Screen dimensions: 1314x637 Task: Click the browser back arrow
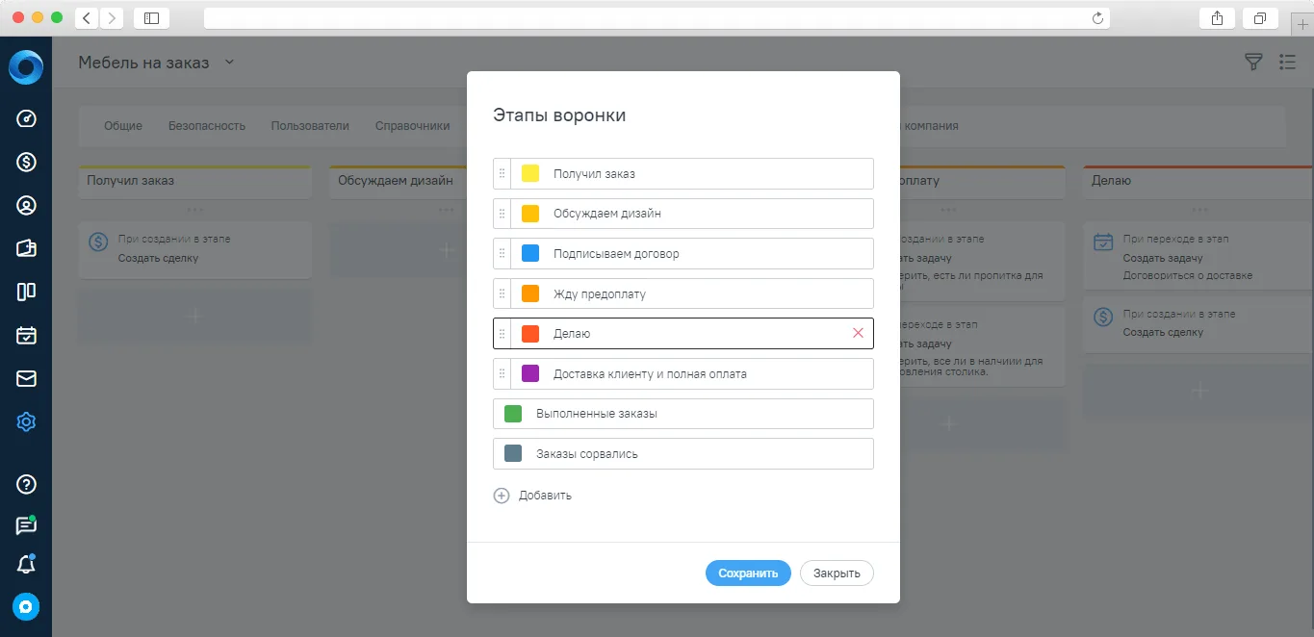point(87,17)
